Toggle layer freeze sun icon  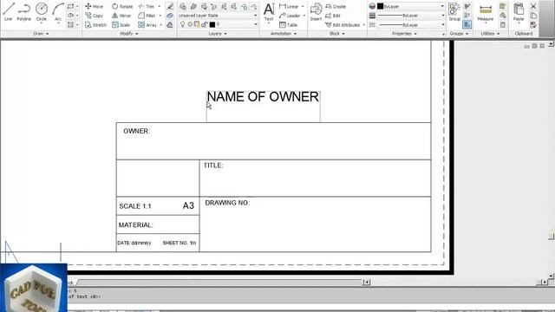190,24
